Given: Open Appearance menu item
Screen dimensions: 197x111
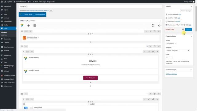Looking at the screenshot, I should (x=7, y=55).
